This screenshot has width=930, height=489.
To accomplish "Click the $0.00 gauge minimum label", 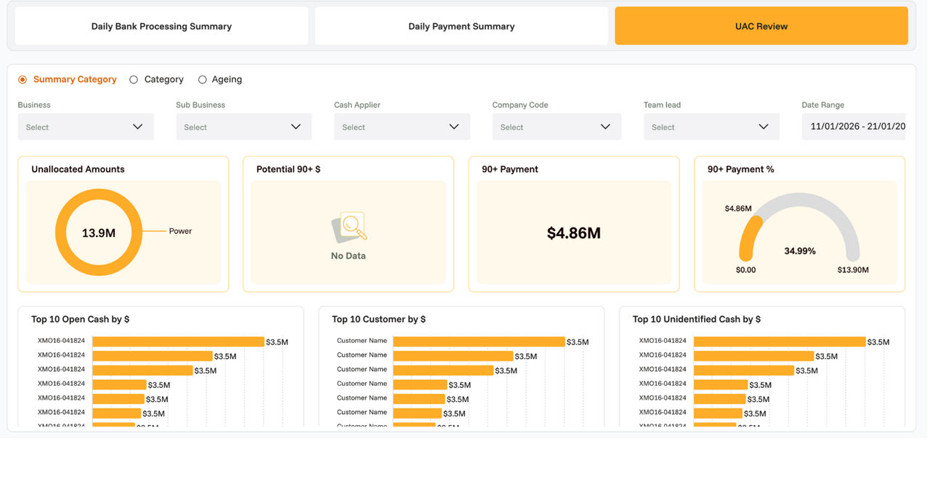I will click(745, 270).
